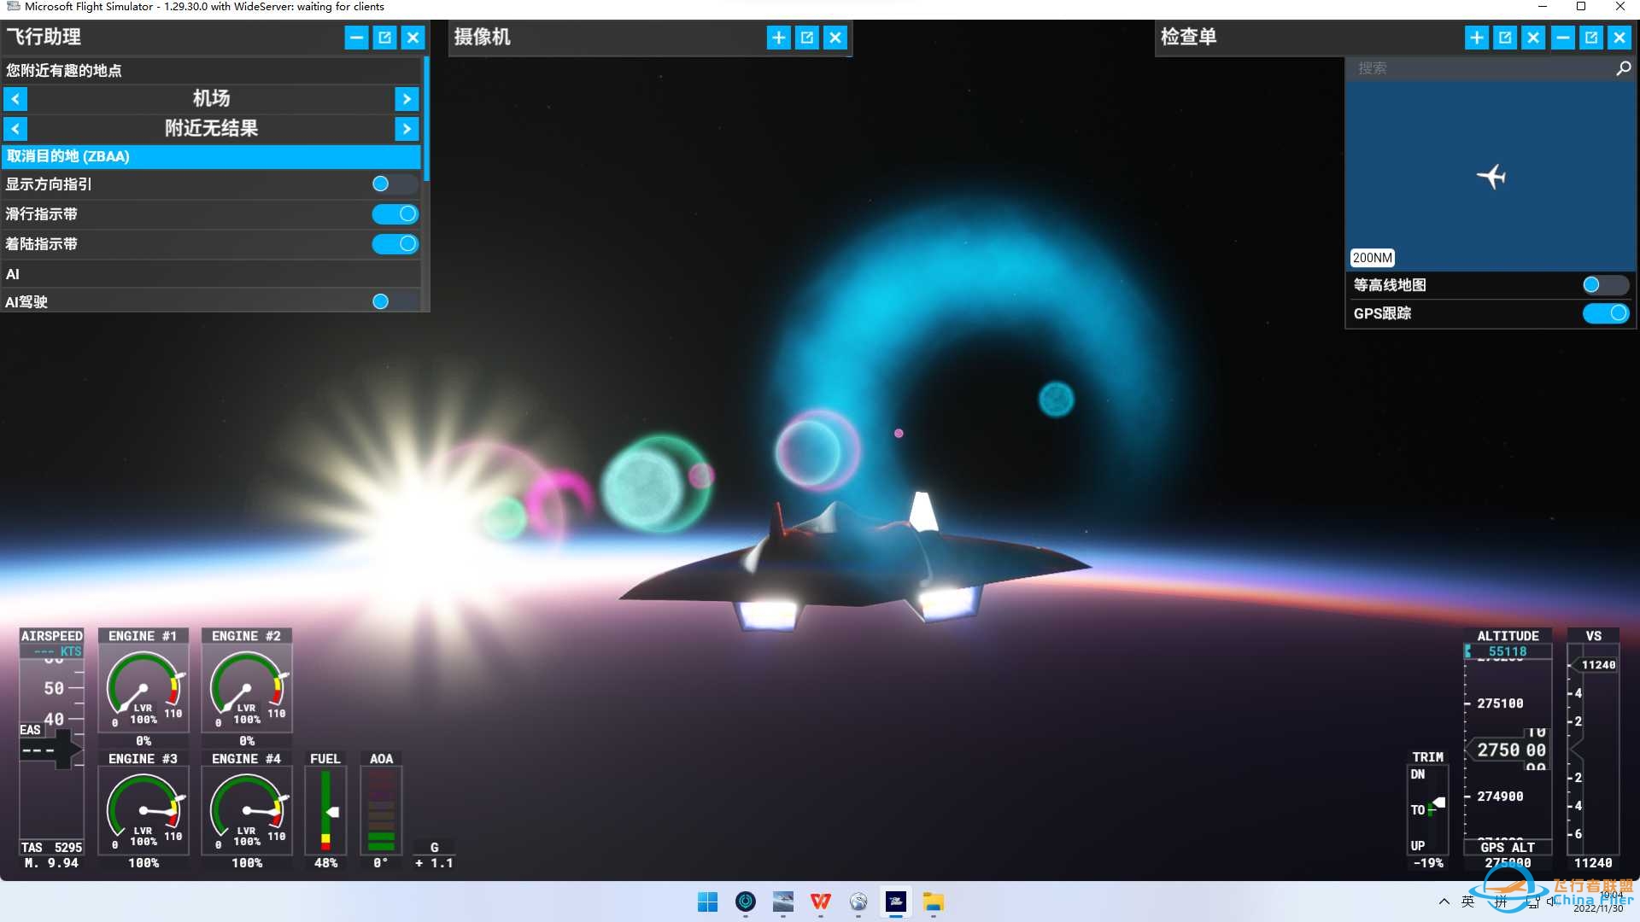Click the airplane icon on the mini map
This screenshot has height=922, width=1640.
point(1491,176)
